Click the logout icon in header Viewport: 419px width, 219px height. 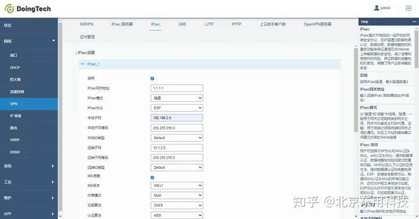coord(409,8)
